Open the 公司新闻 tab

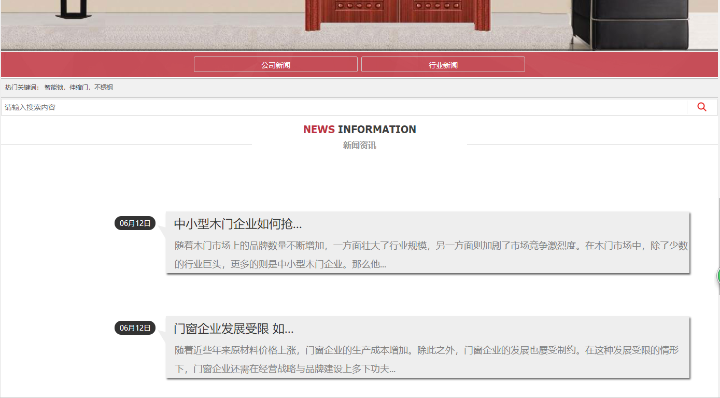(x=275, y=65)
